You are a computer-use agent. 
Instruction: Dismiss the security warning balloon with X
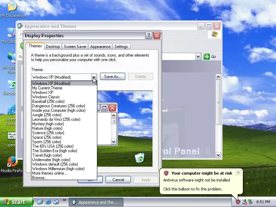pos(238,172)
